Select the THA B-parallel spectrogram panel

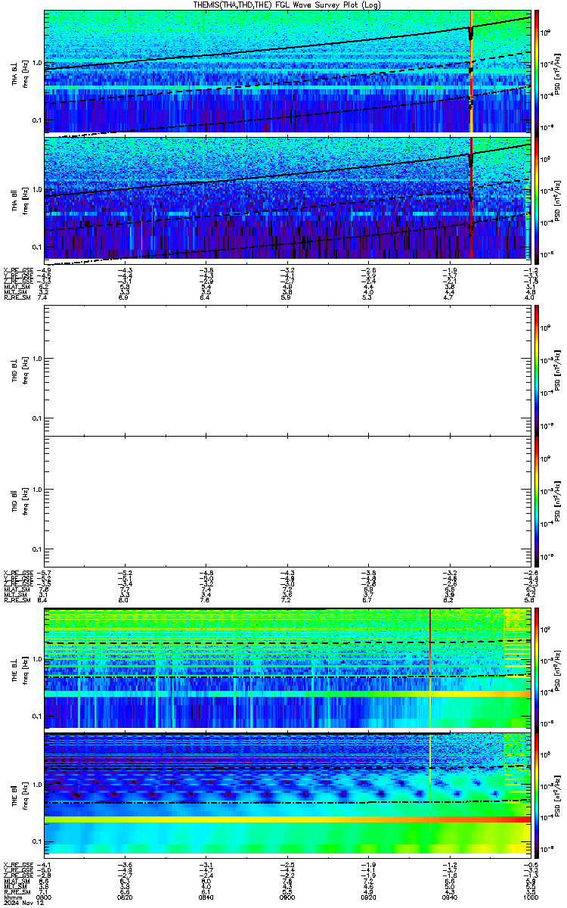[x=287, y=200]
